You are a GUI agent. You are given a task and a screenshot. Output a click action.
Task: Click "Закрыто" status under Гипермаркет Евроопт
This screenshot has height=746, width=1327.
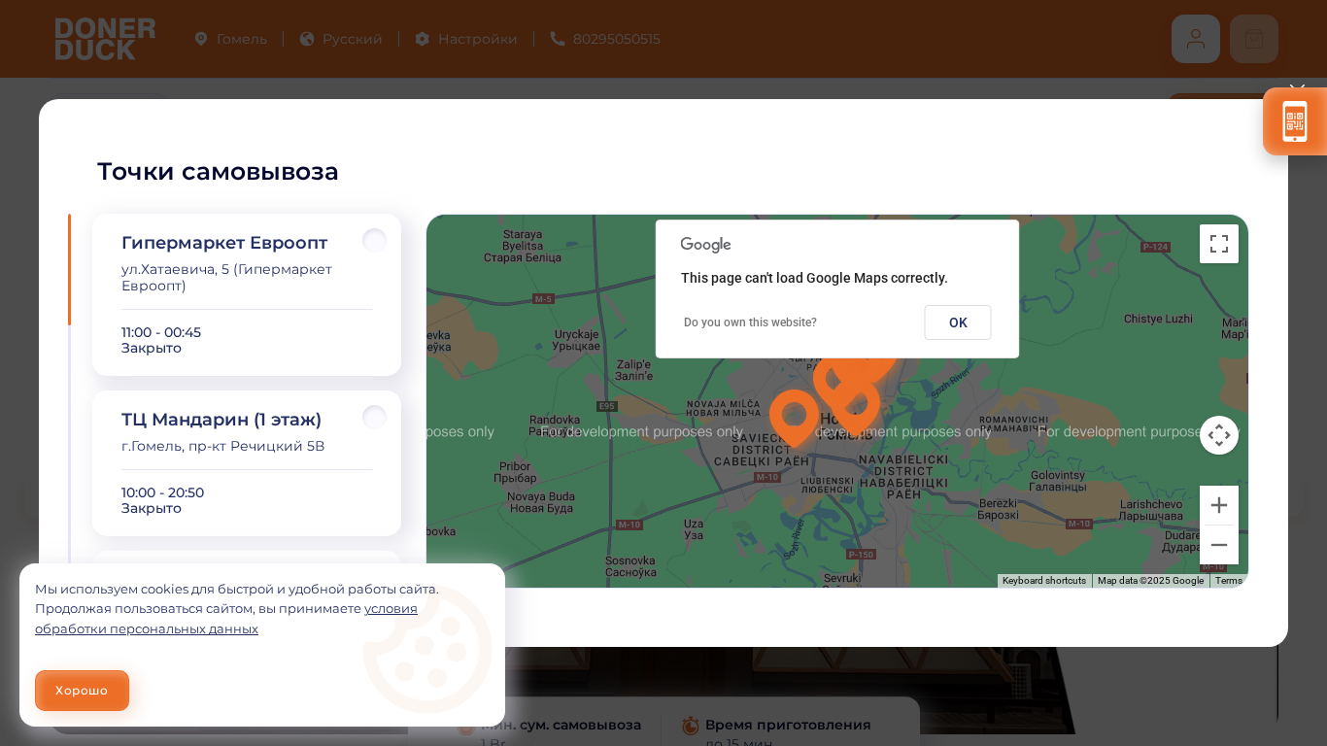(152, 348)
